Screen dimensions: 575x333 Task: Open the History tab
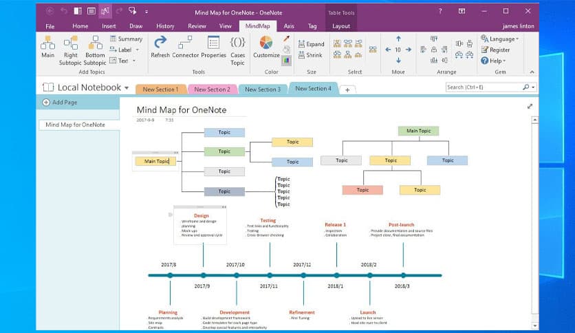pos(165,26)
